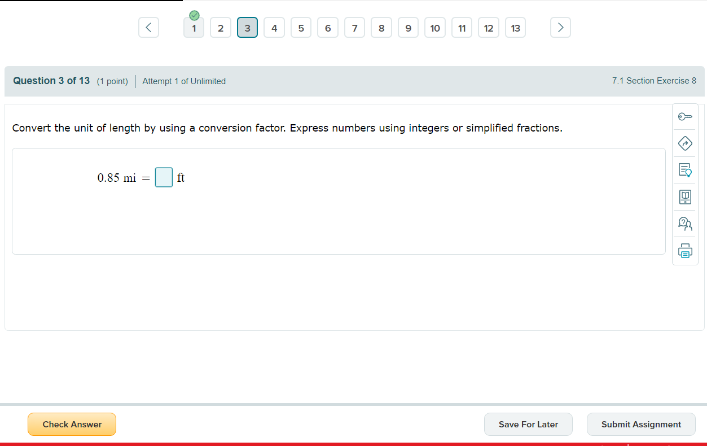
Task: Jump to question 6
Action: tap(328, 28)
